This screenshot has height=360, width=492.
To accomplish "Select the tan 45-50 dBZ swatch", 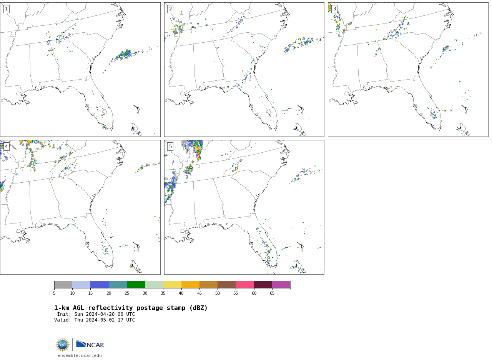I will coord(208,285).
